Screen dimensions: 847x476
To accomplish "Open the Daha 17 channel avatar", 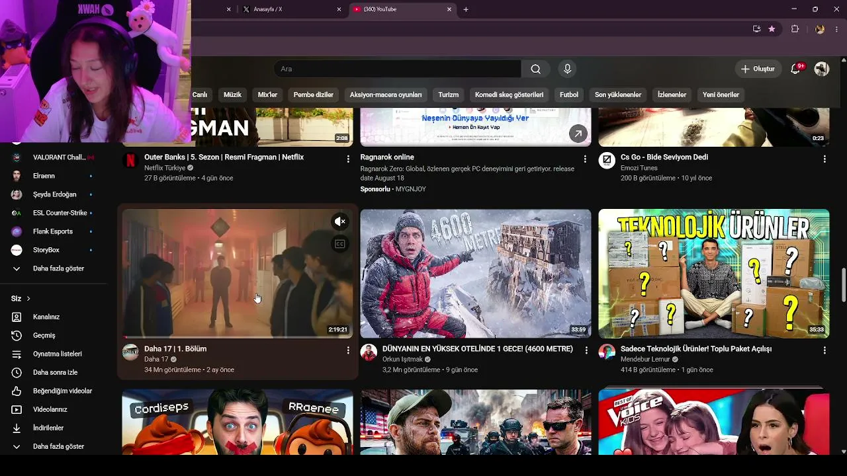I will click(130, 352).
